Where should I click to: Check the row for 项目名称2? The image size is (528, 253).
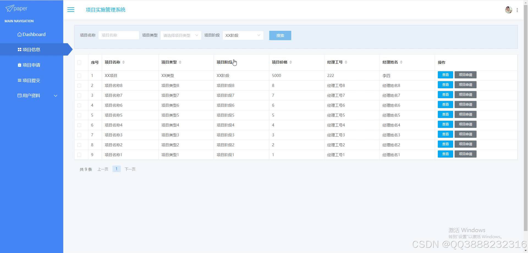[x=79, y=145]
